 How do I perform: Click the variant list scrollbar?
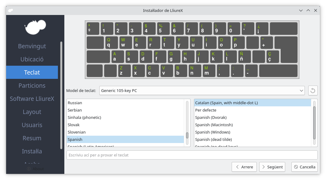pos(314,122)
